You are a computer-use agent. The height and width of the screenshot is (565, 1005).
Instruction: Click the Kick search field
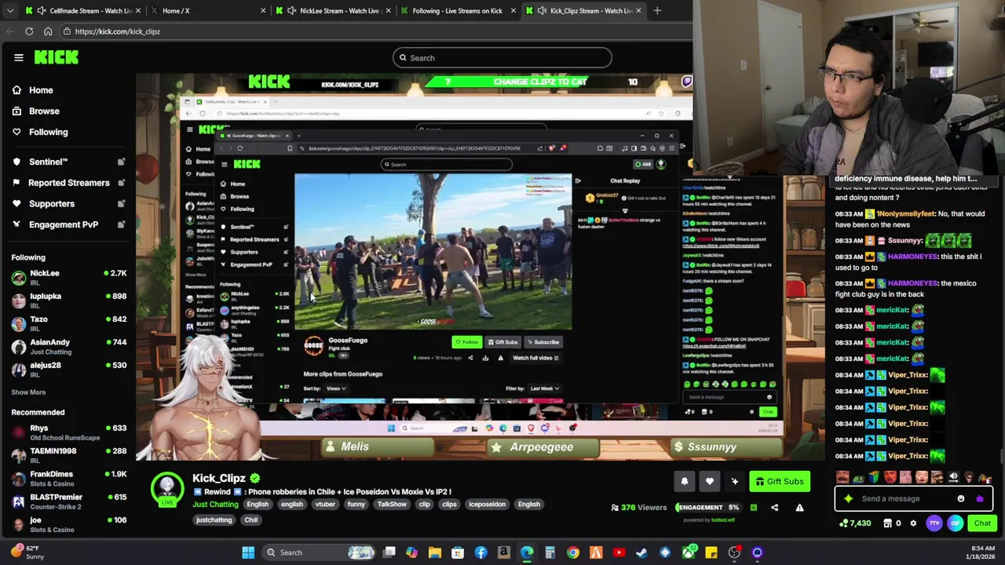coord(502,57)
